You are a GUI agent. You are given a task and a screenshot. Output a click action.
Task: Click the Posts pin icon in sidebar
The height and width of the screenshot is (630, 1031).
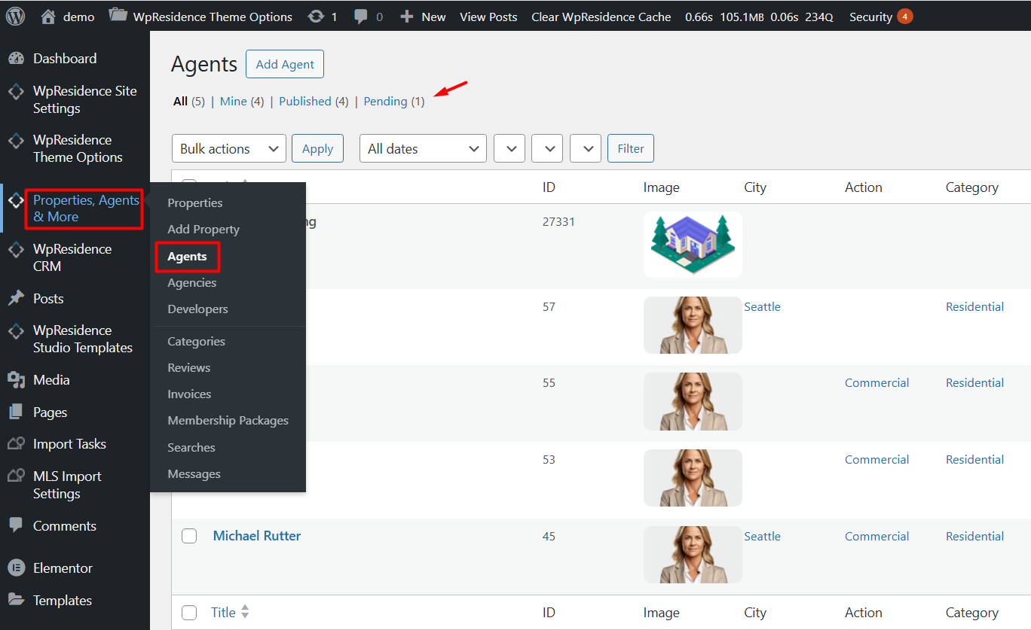pyautogui.click(x=16, y=299)
